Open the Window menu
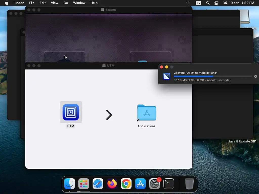 tap(79, 3)
